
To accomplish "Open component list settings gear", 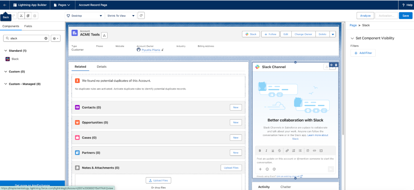I will coord(55,38).
